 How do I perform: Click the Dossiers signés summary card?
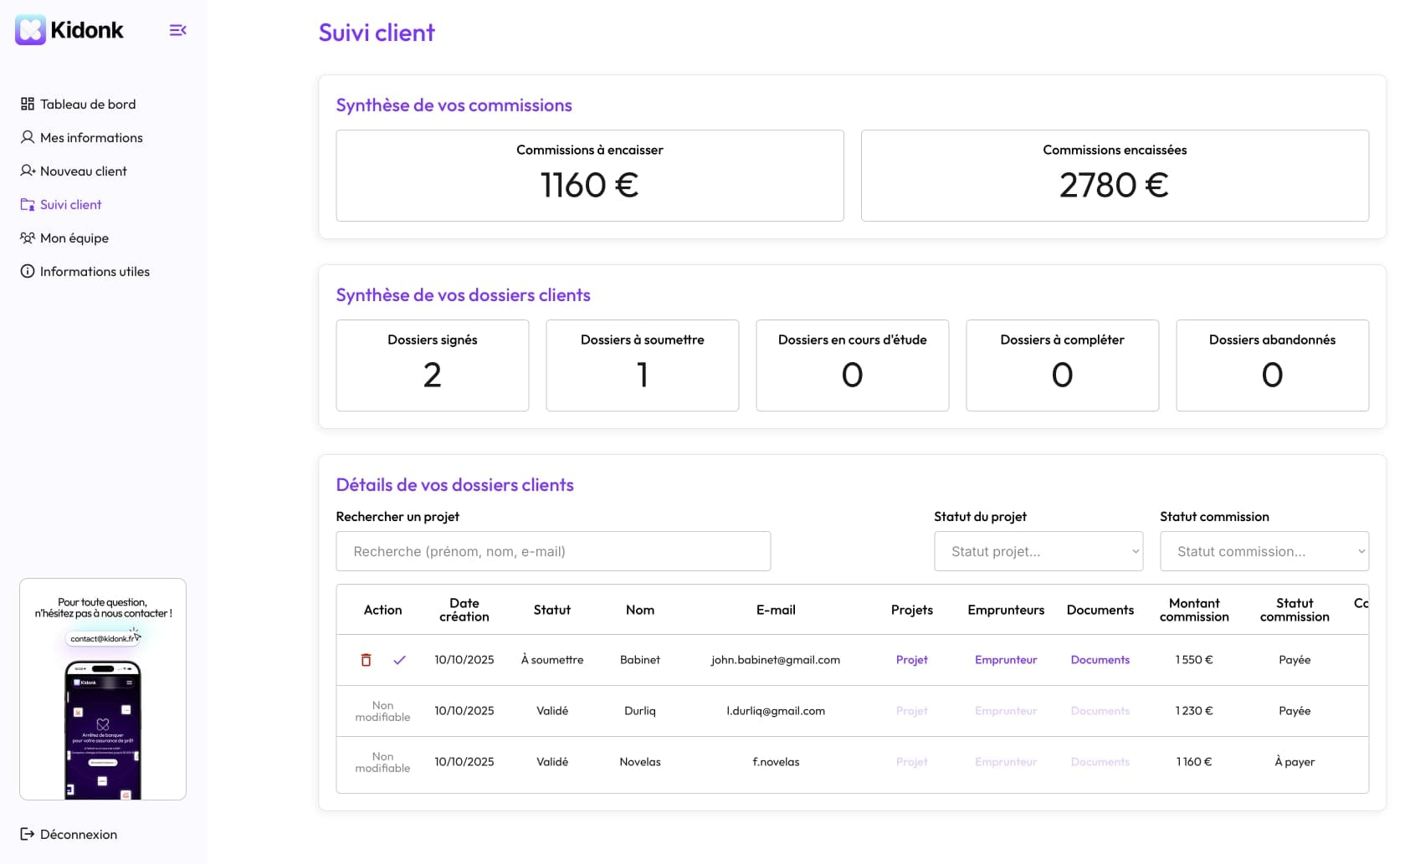coord(432,366)
